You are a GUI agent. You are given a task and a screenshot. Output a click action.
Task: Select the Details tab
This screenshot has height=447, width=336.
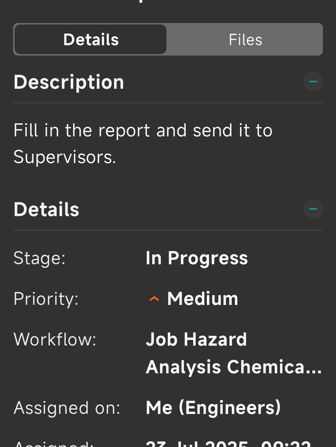click(90, 40)
